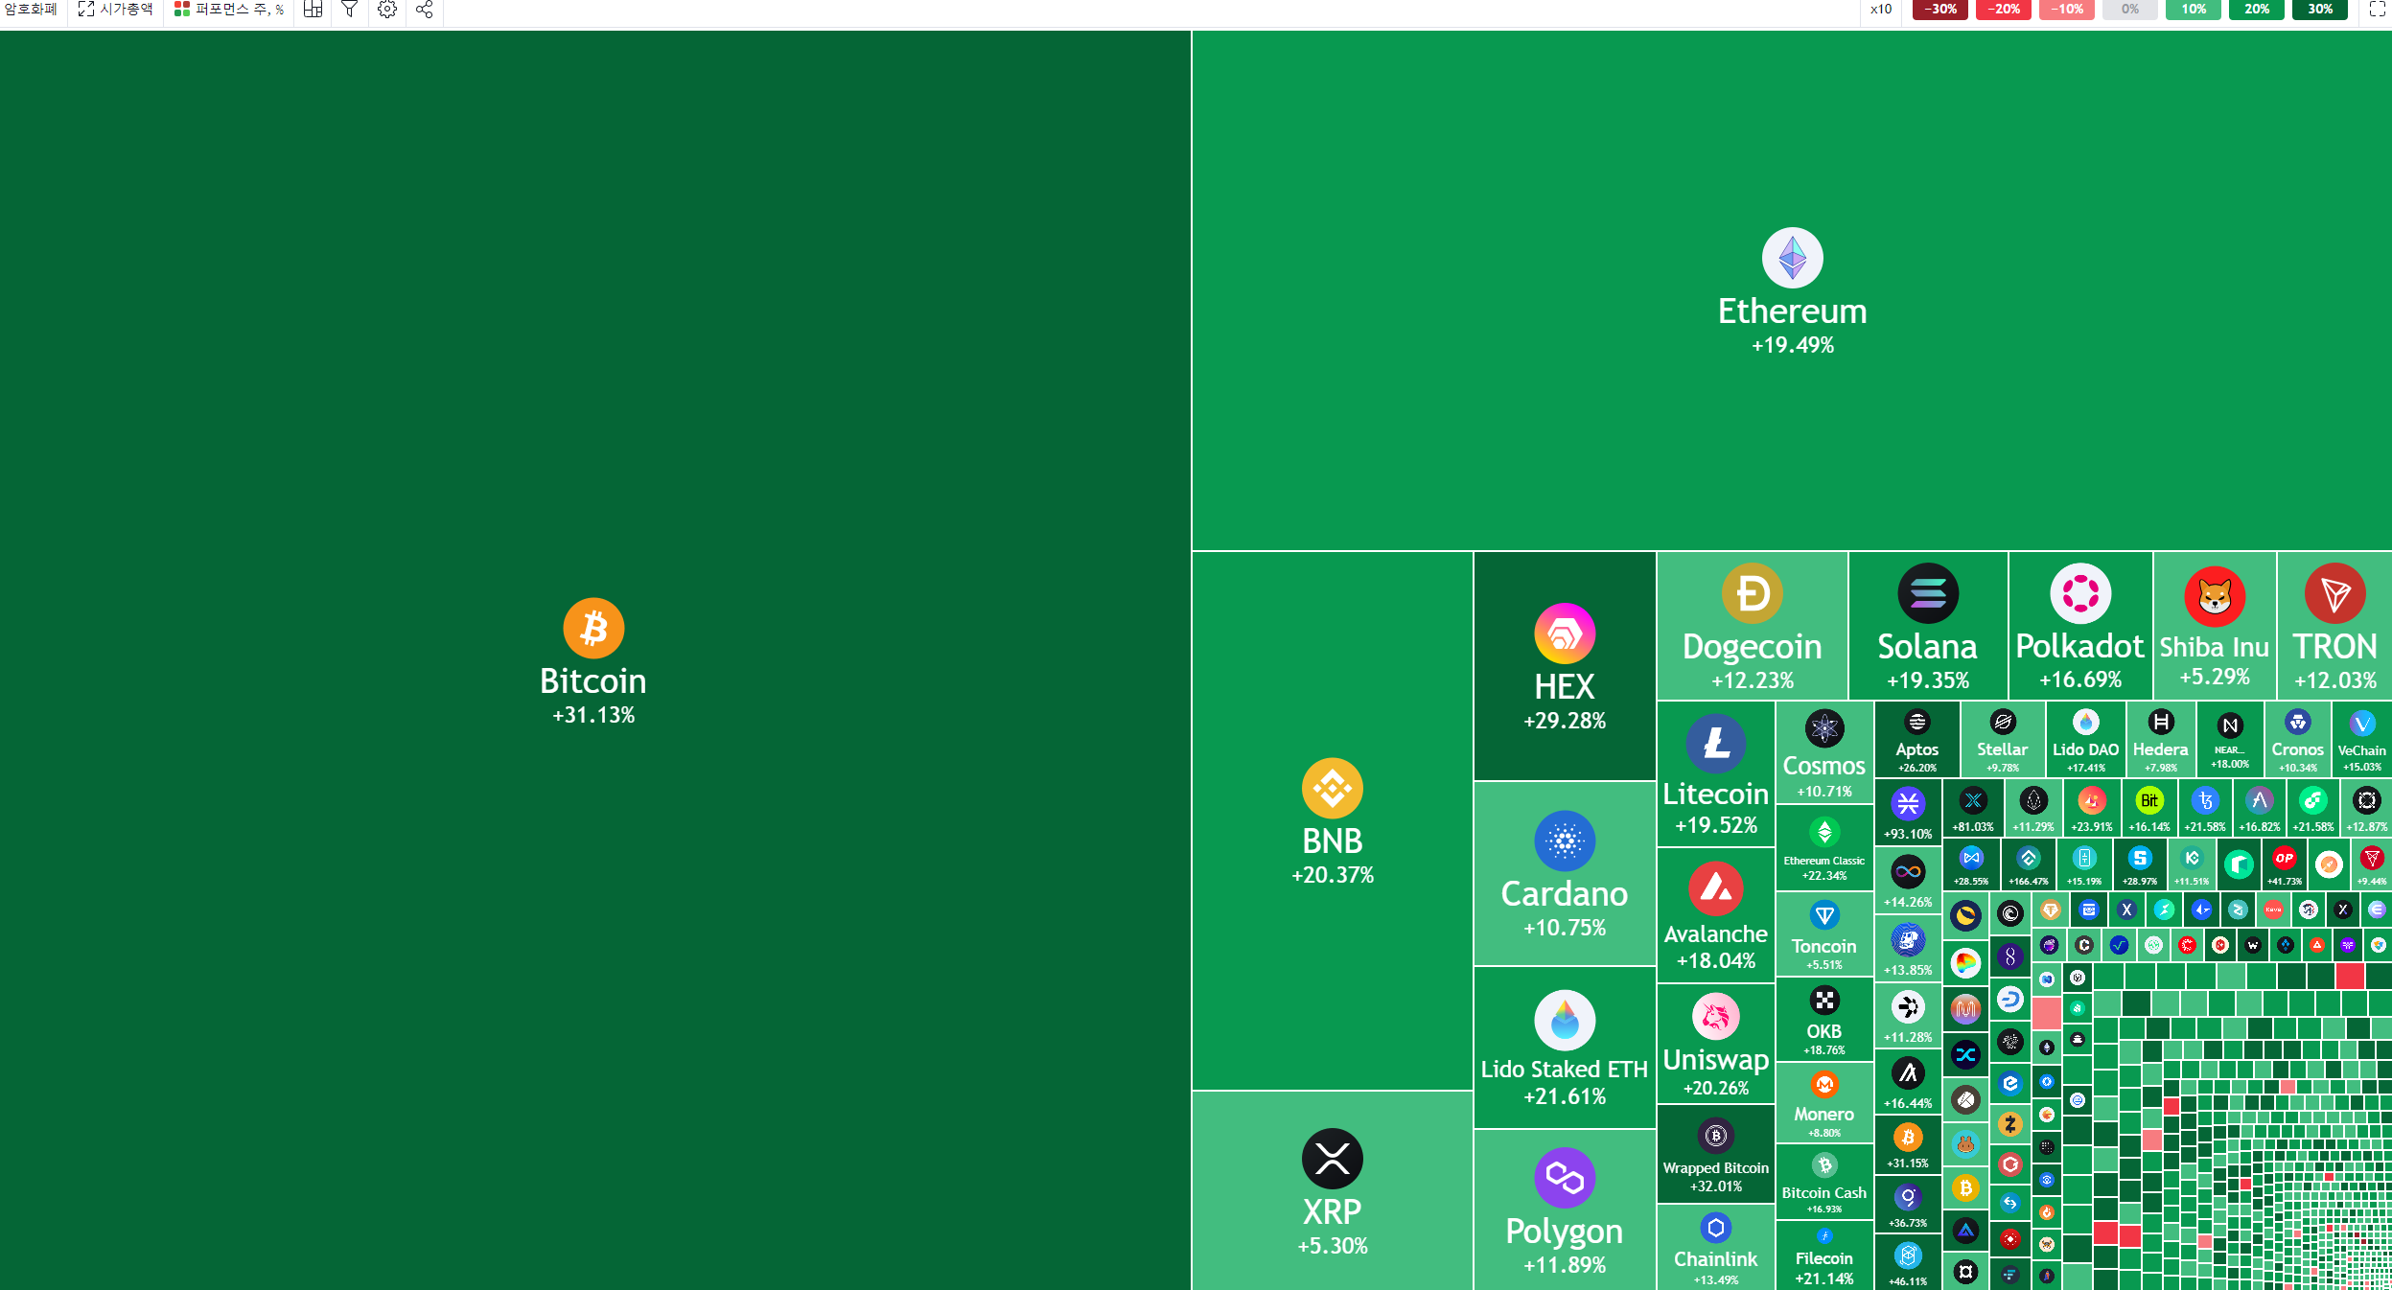Screen dimensions: 2392x1290
Task: Select the VeChain tile
Action: (x=2362, y=739)
